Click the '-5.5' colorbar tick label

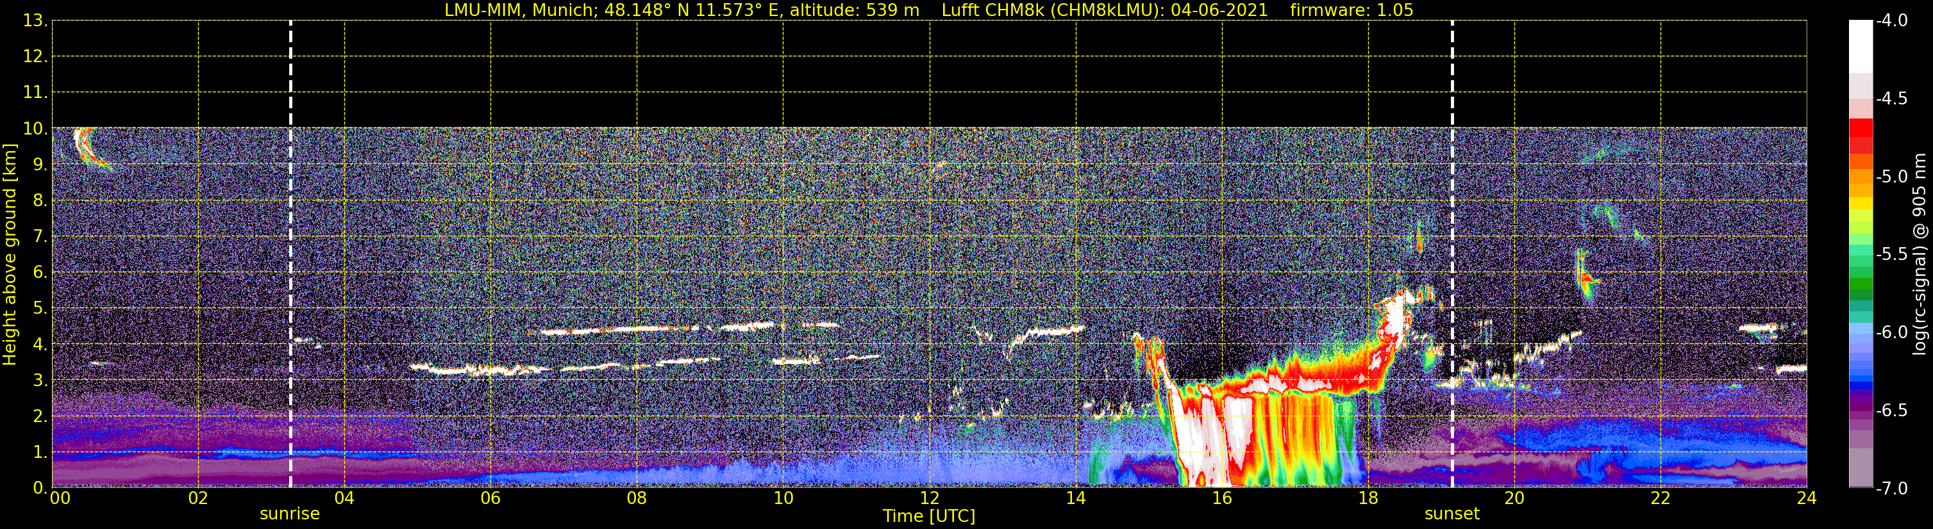[1892, 255]
